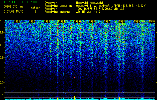The width and height of the screenshot is (157, 100).
Task: Click the A504HB(yagi 4el) antenna text
Action: click(x=88, y=12)
